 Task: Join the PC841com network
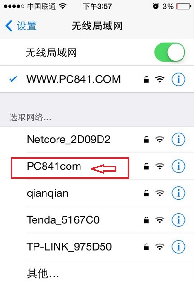pos(97,166)
